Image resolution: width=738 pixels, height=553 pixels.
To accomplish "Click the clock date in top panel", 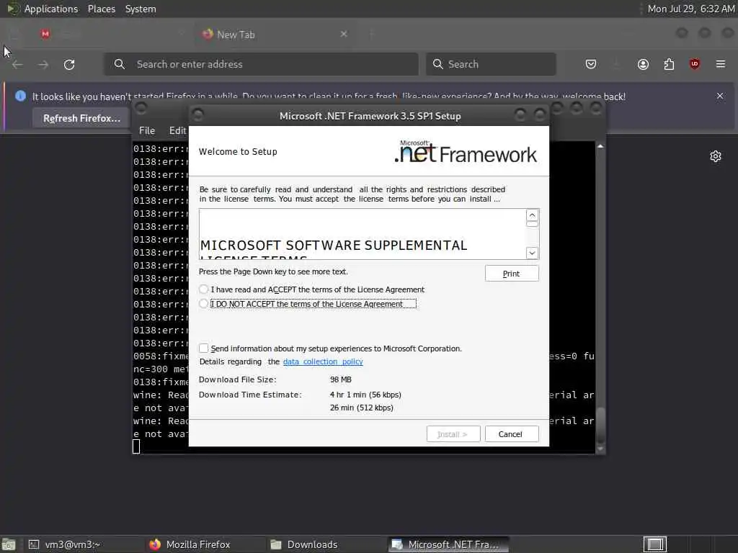I will [690, 9].
